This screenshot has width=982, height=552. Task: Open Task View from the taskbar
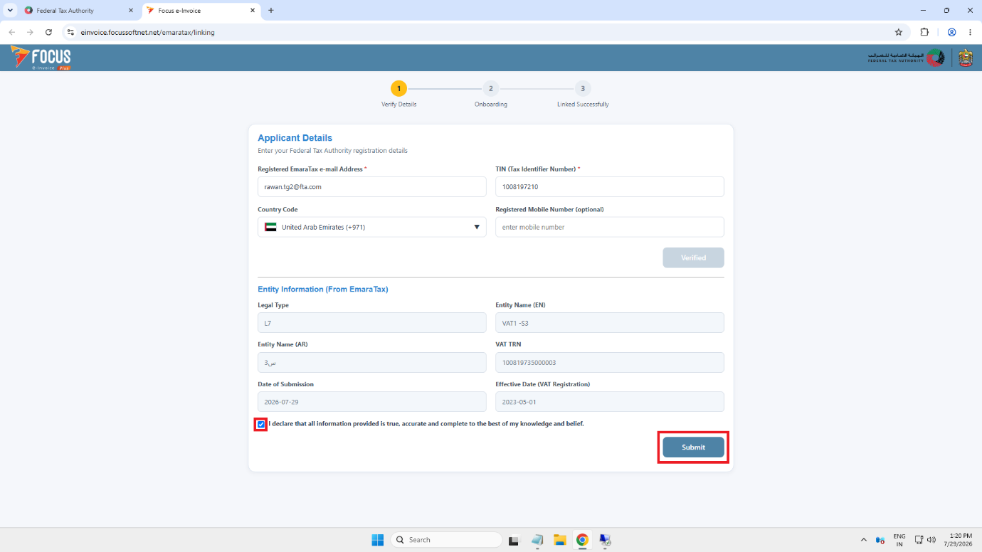(514, 540)
